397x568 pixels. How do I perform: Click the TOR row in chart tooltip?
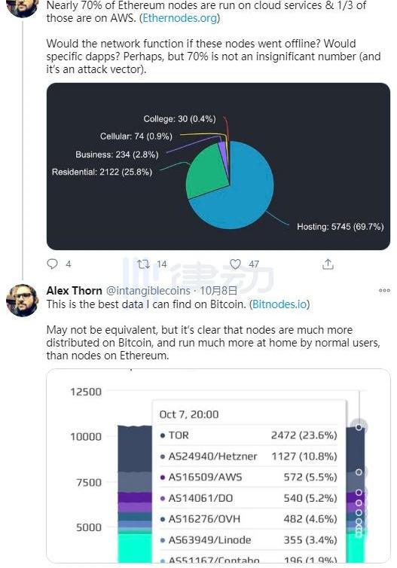coord(249,435)
